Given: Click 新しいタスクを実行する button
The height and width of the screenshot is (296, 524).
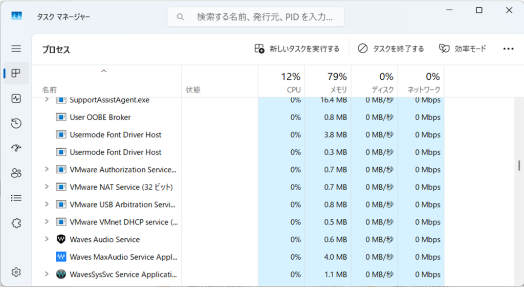Looking at the screenshot, I should [297, 49].
